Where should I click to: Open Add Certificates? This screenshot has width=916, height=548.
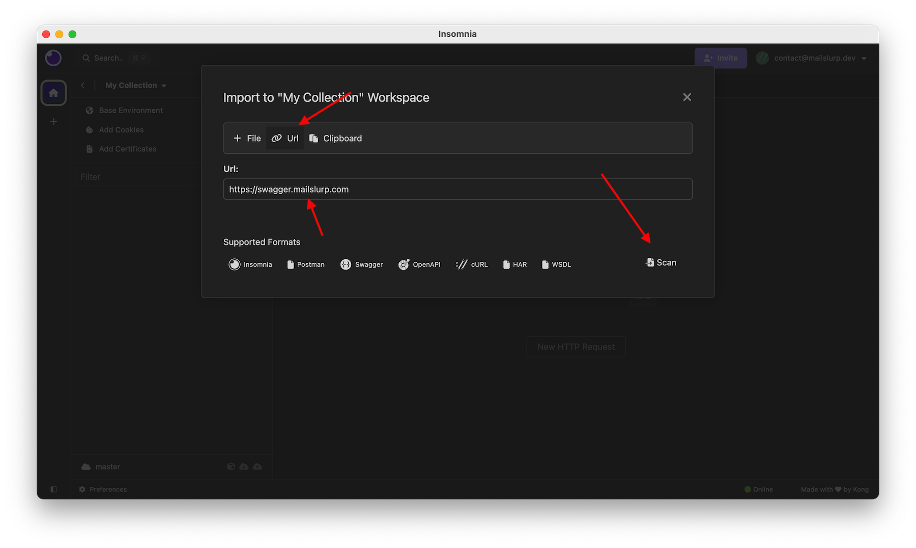[x=121, y=149]
